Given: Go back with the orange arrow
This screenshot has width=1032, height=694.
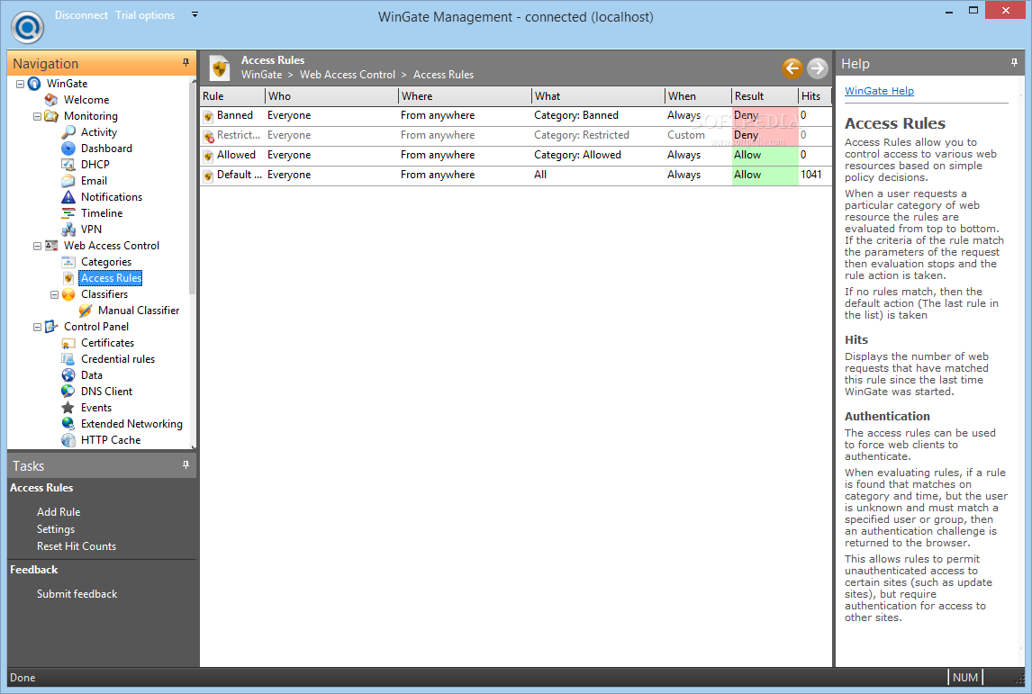Looking at the screenshot, I should (792, 68).
